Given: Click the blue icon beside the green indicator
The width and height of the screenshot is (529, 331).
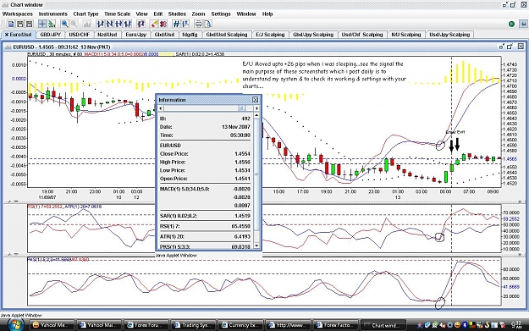Looking at the screenshot, I should click(523, 24).
